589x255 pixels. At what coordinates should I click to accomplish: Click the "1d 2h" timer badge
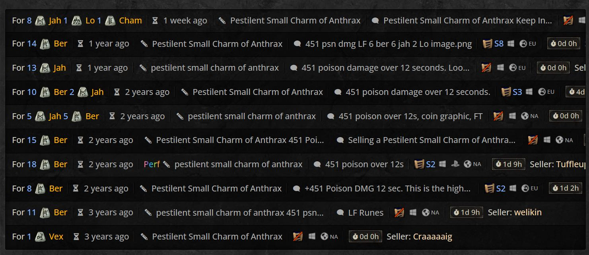[565, 188]
